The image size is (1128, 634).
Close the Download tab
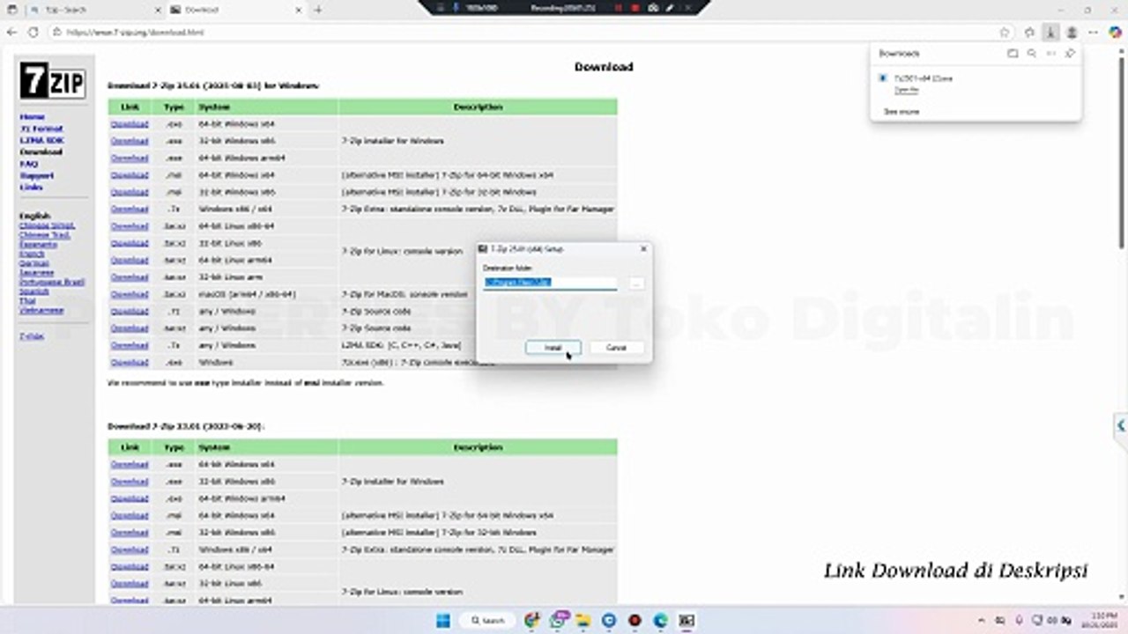pyautogui.click(x=298, y=10)
